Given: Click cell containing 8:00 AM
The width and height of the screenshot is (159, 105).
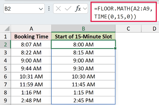Looking at the screenshot, I should 83,44.
